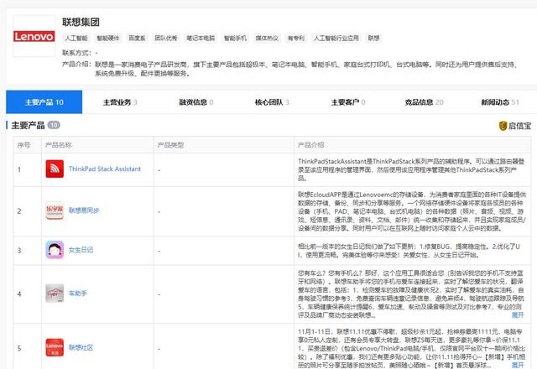Open the 融资信息 tab
The width and height of the screenshot is (537, 369).
click(x=196, y=102)
